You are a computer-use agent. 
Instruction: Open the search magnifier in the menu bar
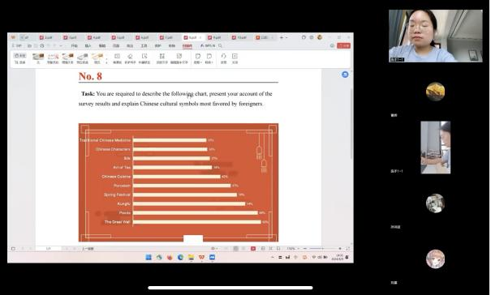[x=221, y=45]
